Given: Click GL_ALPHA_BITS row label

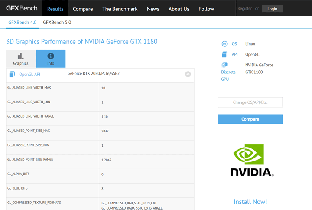Looking at the screenshot, I should (19, 174).
